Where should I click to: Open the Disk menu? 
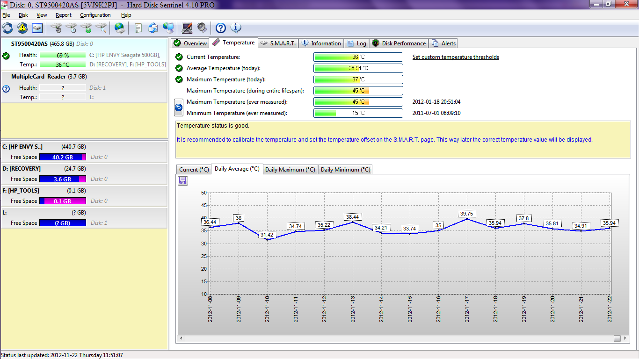click(x=23, y=15)
